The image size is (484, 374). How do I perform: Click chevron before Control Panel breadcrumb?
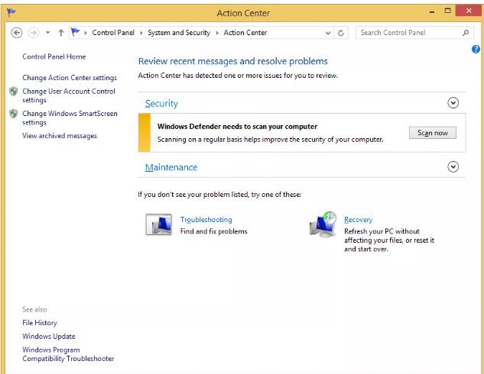pyautogui.click(x=86, y=33)
